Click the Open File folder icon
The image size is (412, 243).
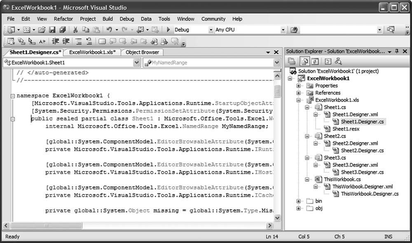tap(42, 30)
